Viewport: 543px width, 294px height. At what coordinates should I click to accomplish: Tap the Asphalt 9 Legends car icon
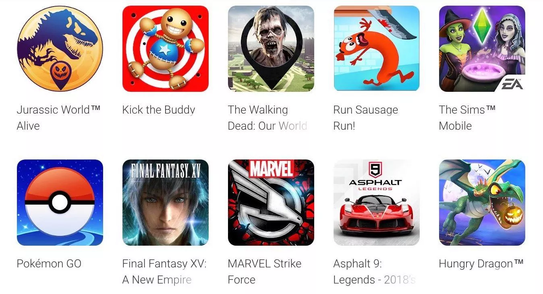click(x=377, y=203)
